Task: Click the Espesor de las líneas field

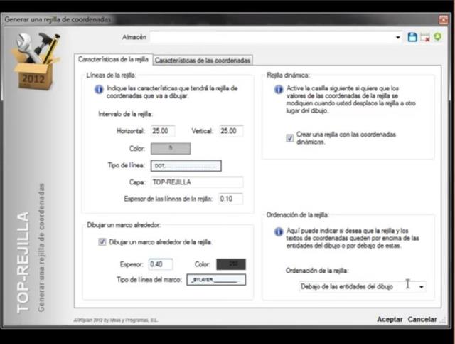Action: 231,199
